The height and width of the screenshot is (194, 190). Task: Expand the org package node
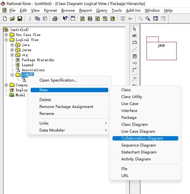click(x=12, y=55)
